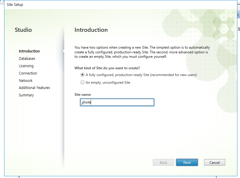Go to the Databases step
The image size is (240, 178).
[27, 59]
